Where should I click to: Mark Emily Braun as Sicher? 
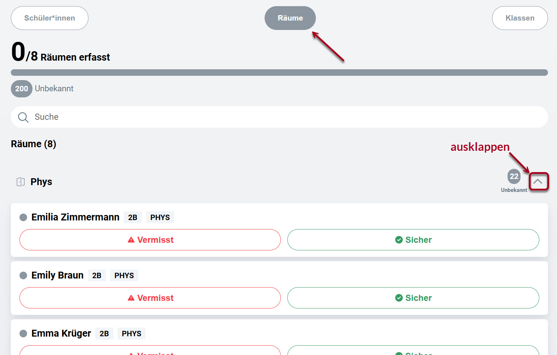point(413,298)
